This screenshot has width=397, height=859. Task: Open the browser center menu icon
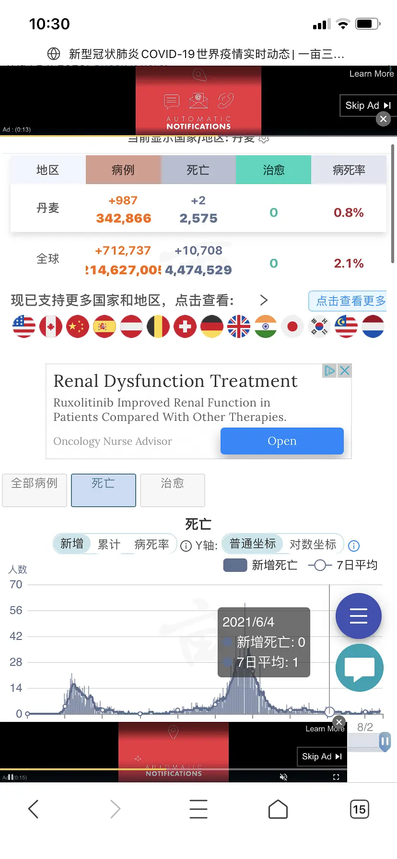tap(198, 809)
